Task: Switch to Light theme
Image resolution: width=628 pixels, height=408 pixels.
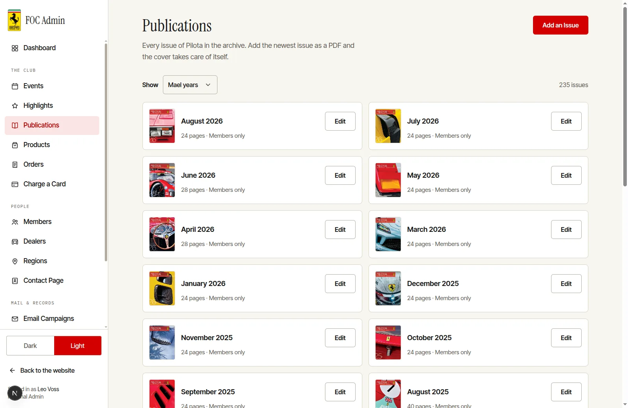Action: tap(78, 346)
